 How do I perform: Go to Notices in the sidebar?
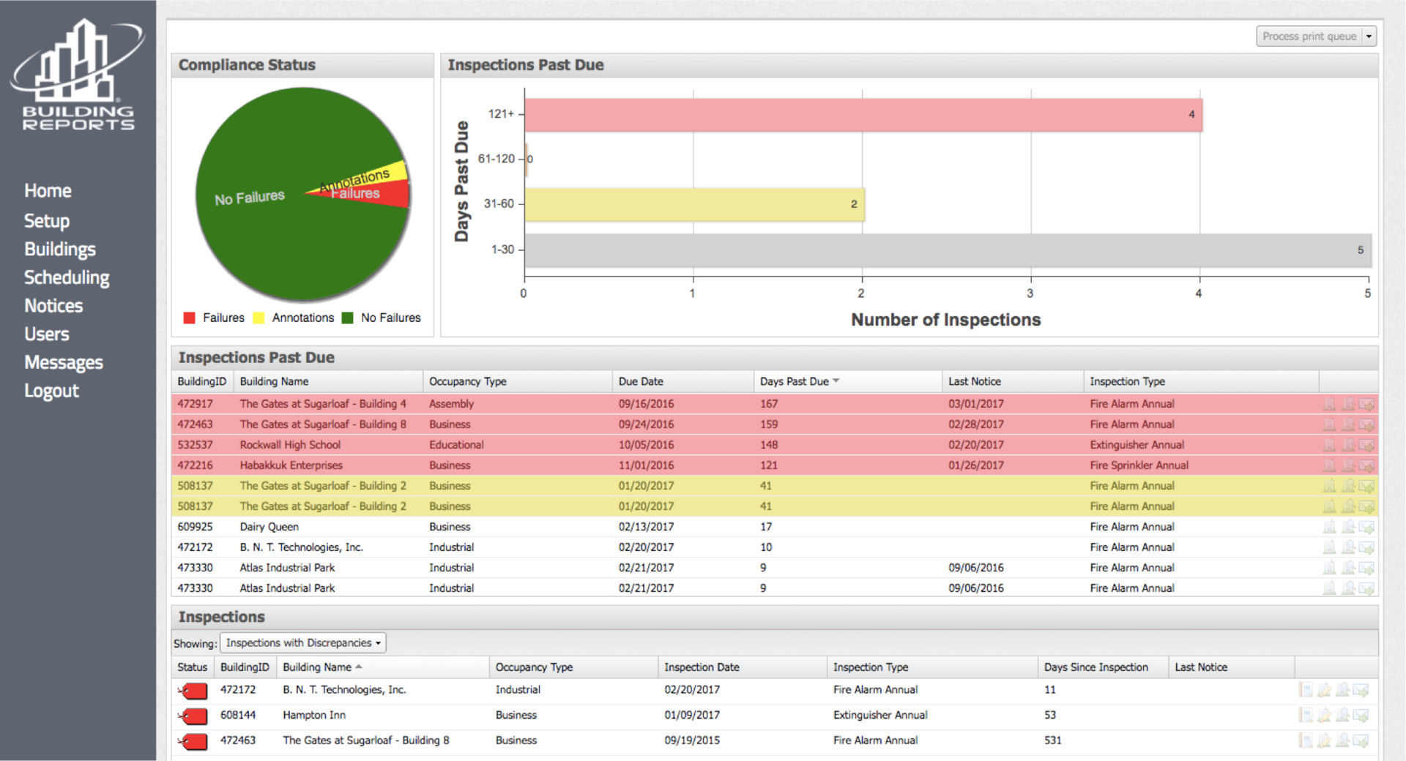tap(53, 306)
